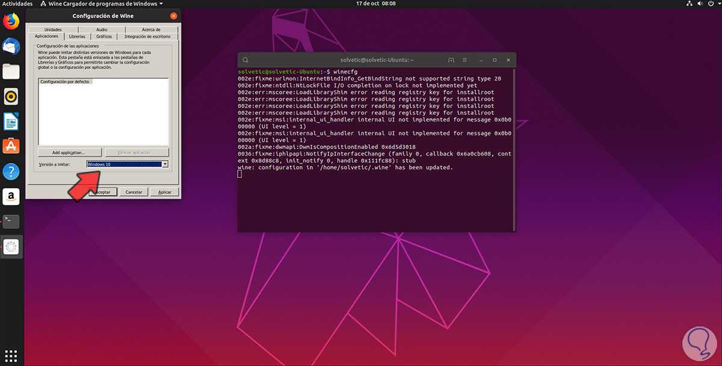Select the Wine configuration dock icon
The width and height of the screenshot is (722, 366).
(11, 246)
